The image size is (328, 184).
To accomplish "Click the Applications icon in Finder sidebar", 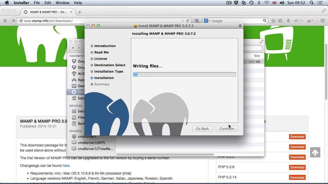I will [x=74, y=80].
